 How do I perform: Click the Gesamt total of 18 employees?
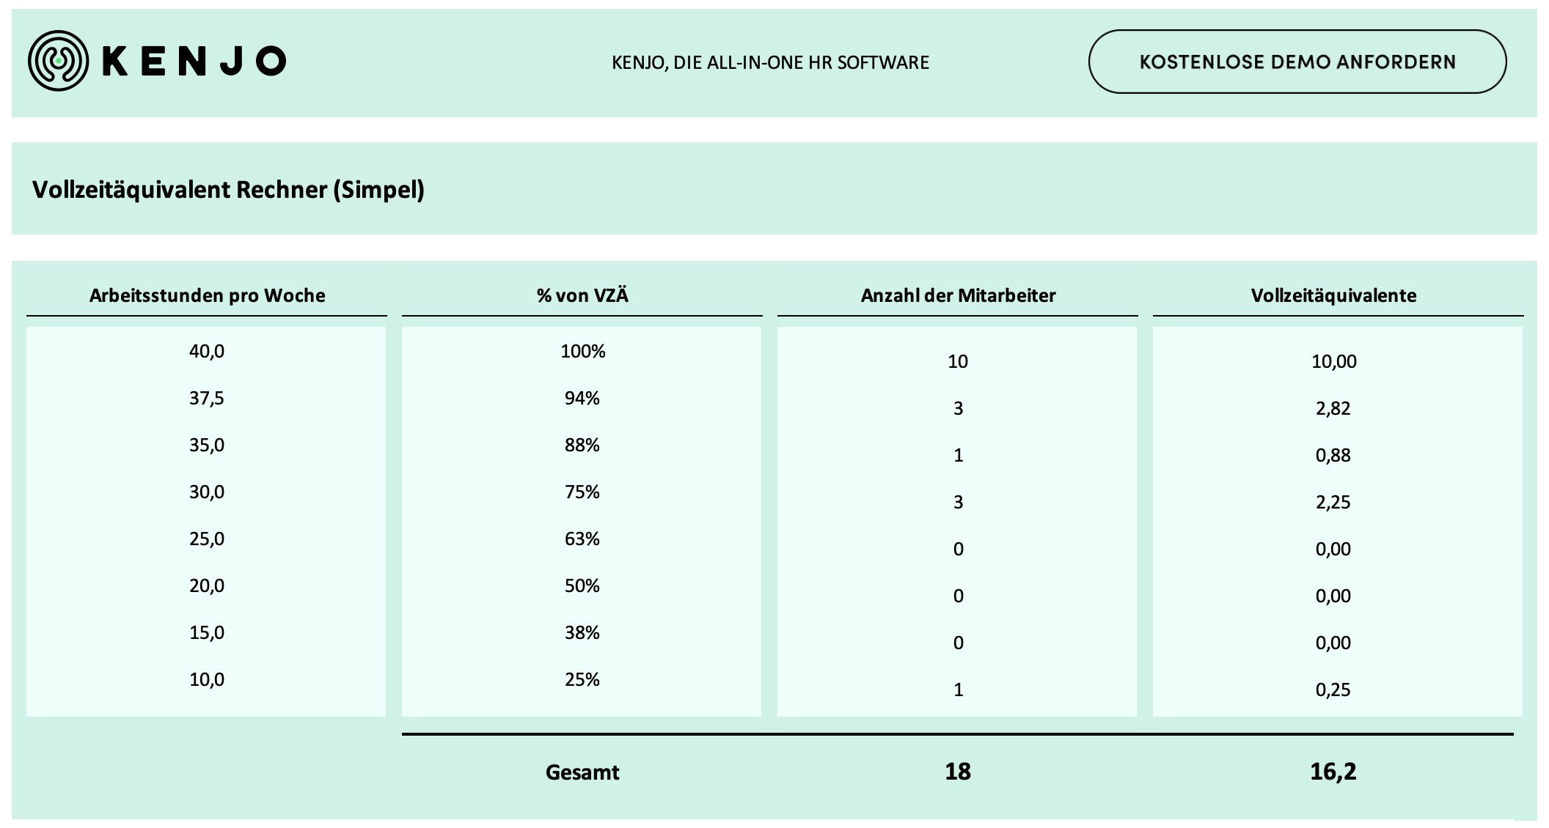point(958,772)
